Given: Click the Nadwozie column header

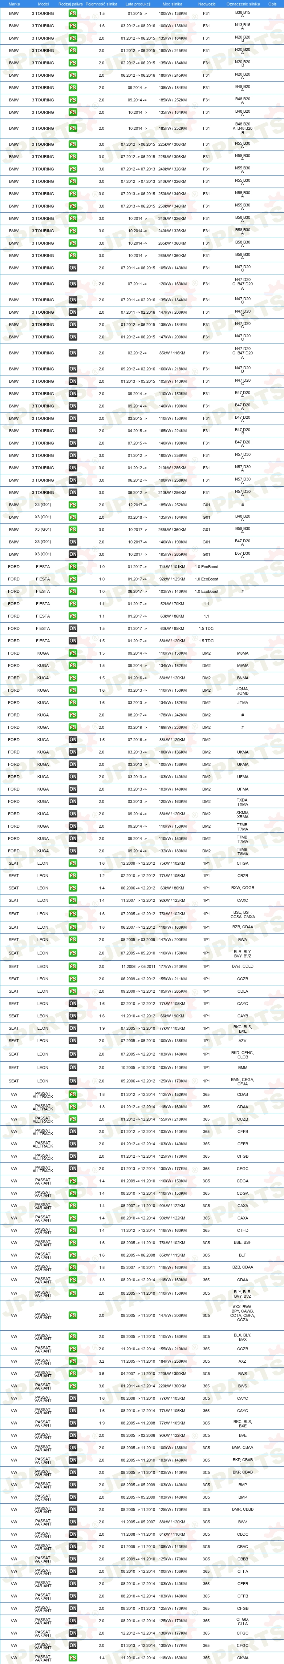Looking at the screenshot, I should pyautogui.click(x=207, y=4).
